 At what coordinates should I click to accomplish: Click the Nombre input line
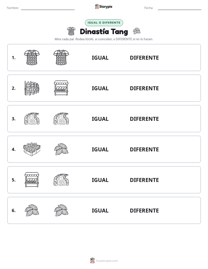pos(48,8)
